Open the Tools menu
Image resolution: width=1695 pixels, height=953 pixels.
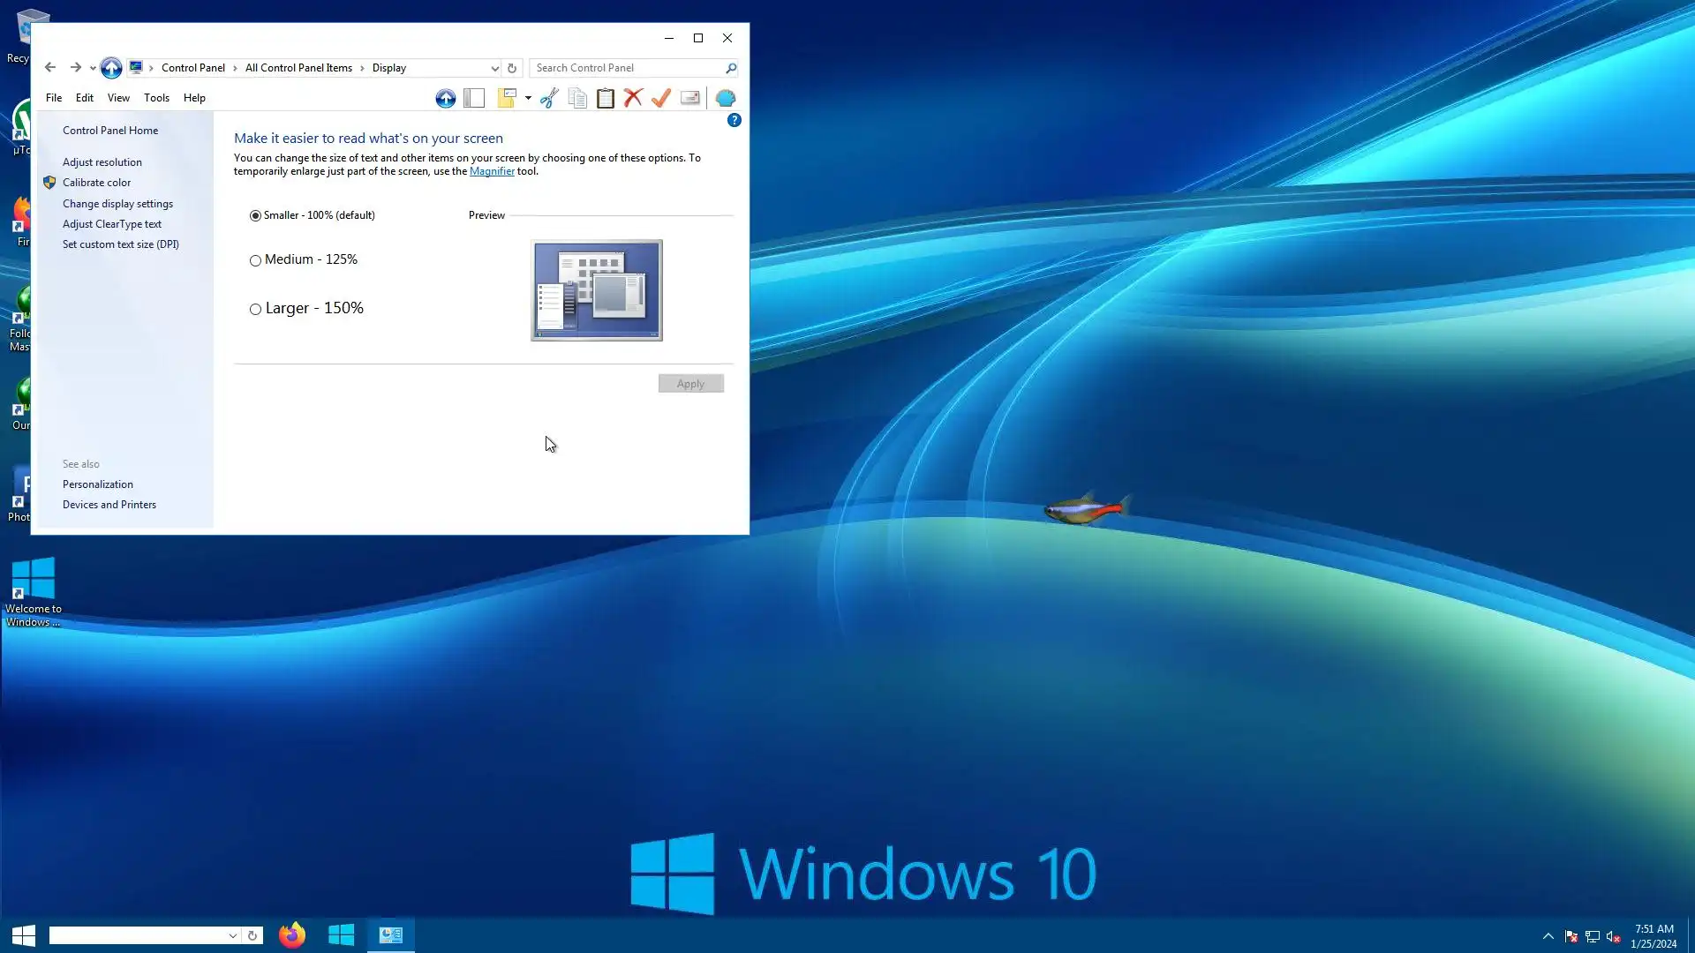pos(156,98)
